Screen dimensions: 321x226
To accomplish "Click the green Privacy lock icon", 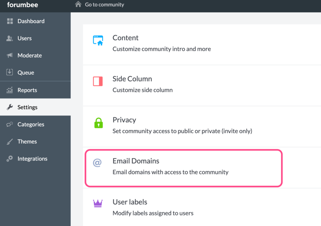I will click(99, 123).
